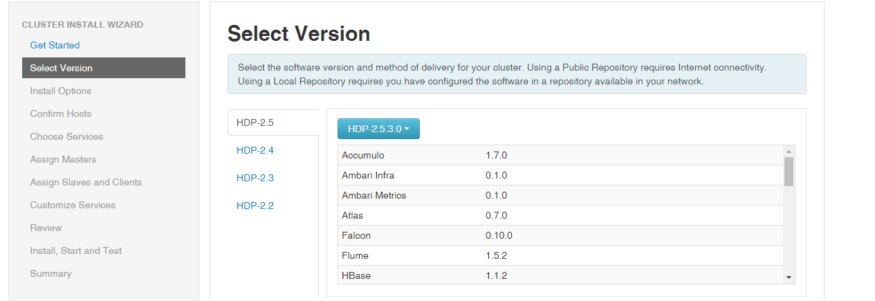Click Flume version 1.5.2

click(x=496, y=255)
